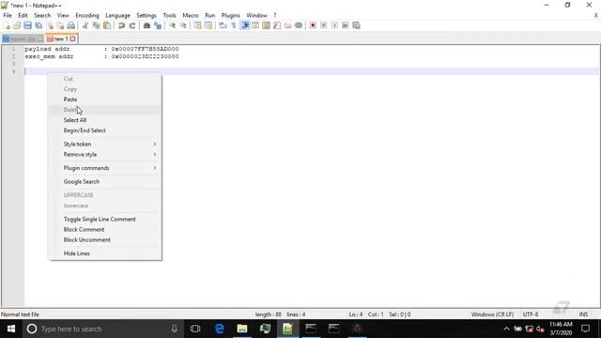Choose Block Uncomment in context menu

coord(105,240)
